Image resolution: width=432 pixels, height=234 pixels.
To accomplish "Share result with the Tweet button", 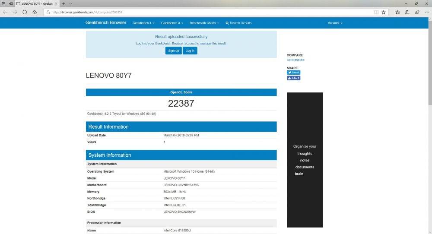I will (293, 73).
